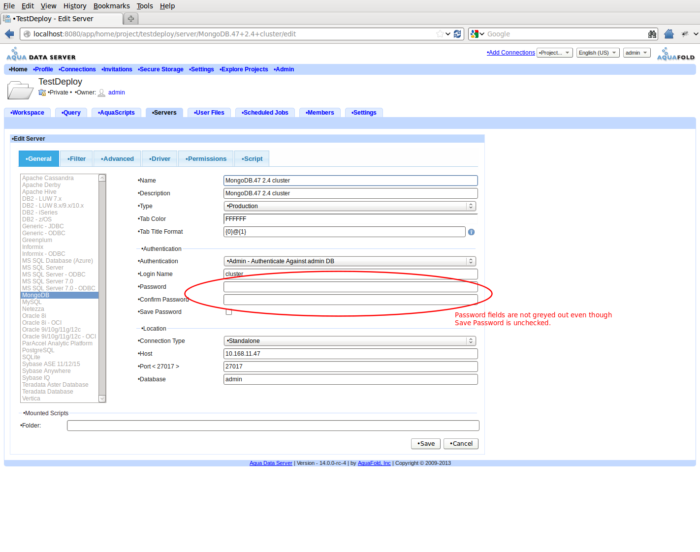The height and width of the screenshot is (552, 700).
Task: Open the History menu
Action: (x=75, y=6)
